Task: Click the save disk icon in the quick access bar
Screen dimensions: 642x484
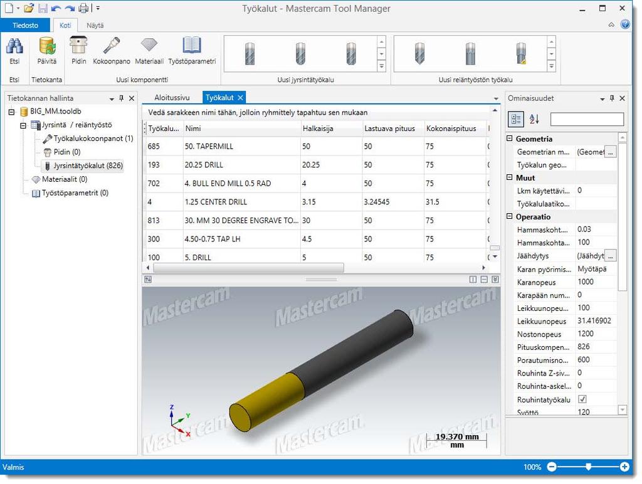Action: tap(43, 8)
